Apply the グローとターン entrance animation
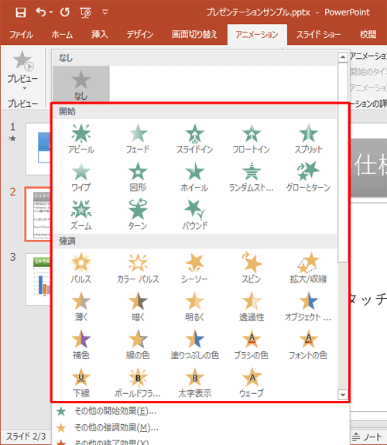This screenshot has width=387, height=445. (x=308, y=177)
